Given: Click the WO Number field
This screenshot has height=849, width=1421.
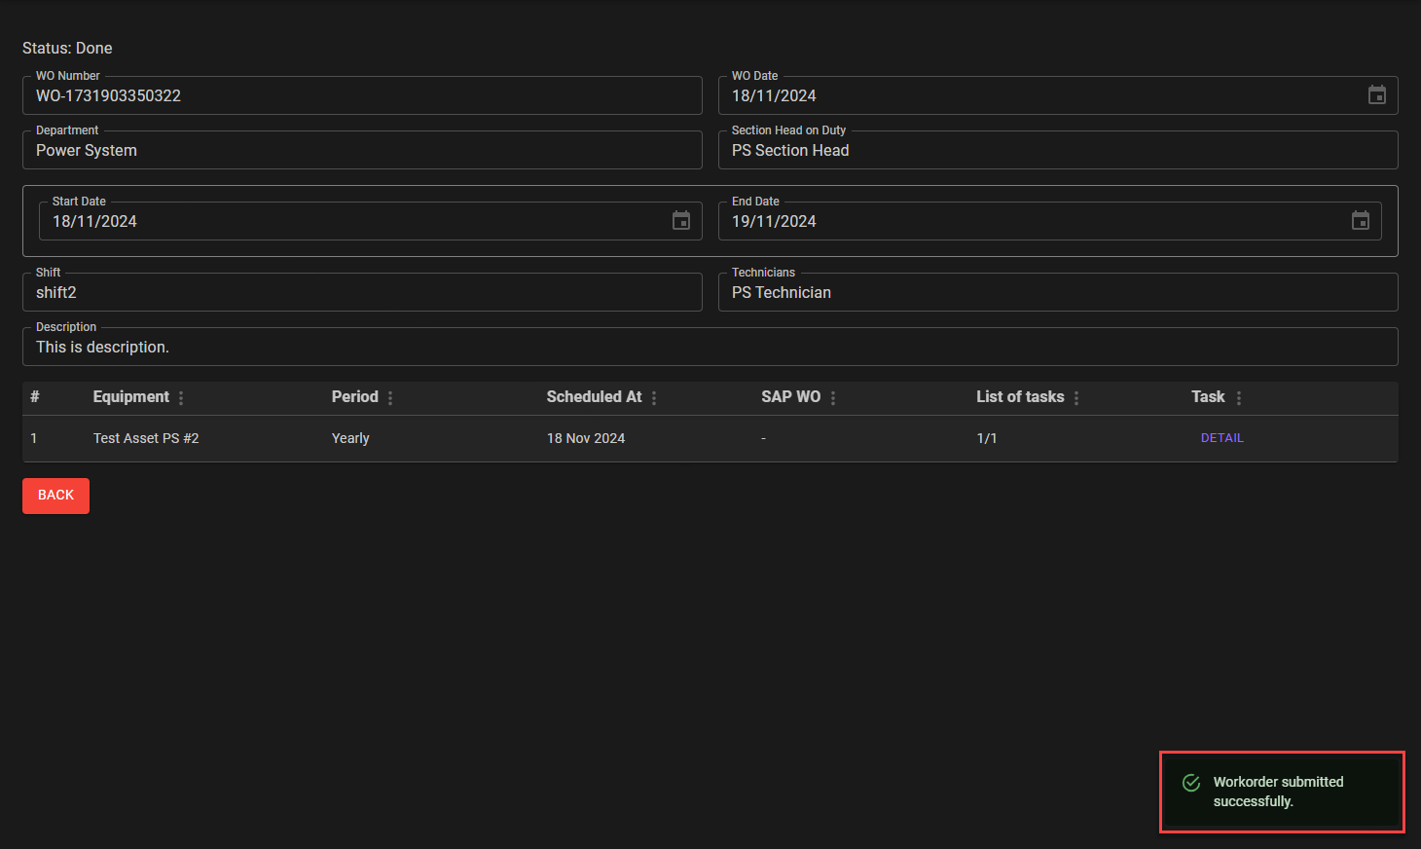Looking at the screenshot, I should click(362, 96).
